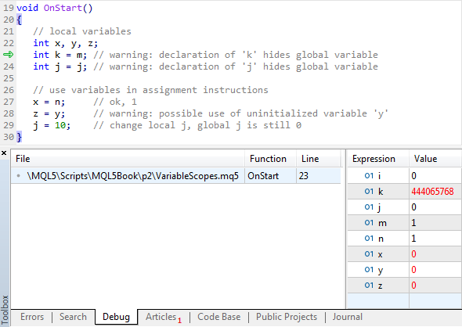Click the 'j = 10;' statement
This screenshot has width=462, height=327.
click(x=52, y=126)
